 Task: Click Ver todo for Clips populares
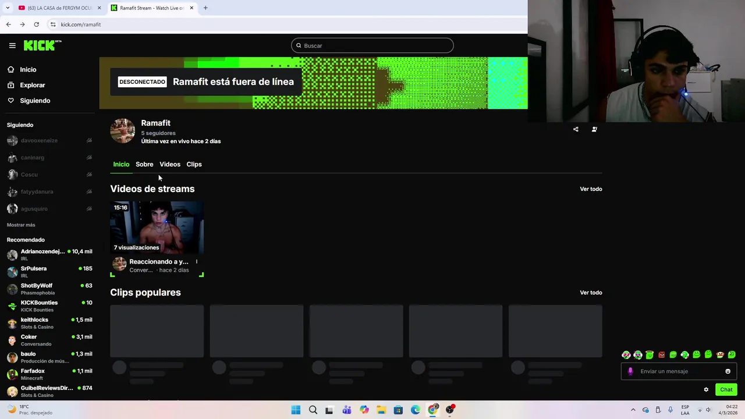(591, 293)
